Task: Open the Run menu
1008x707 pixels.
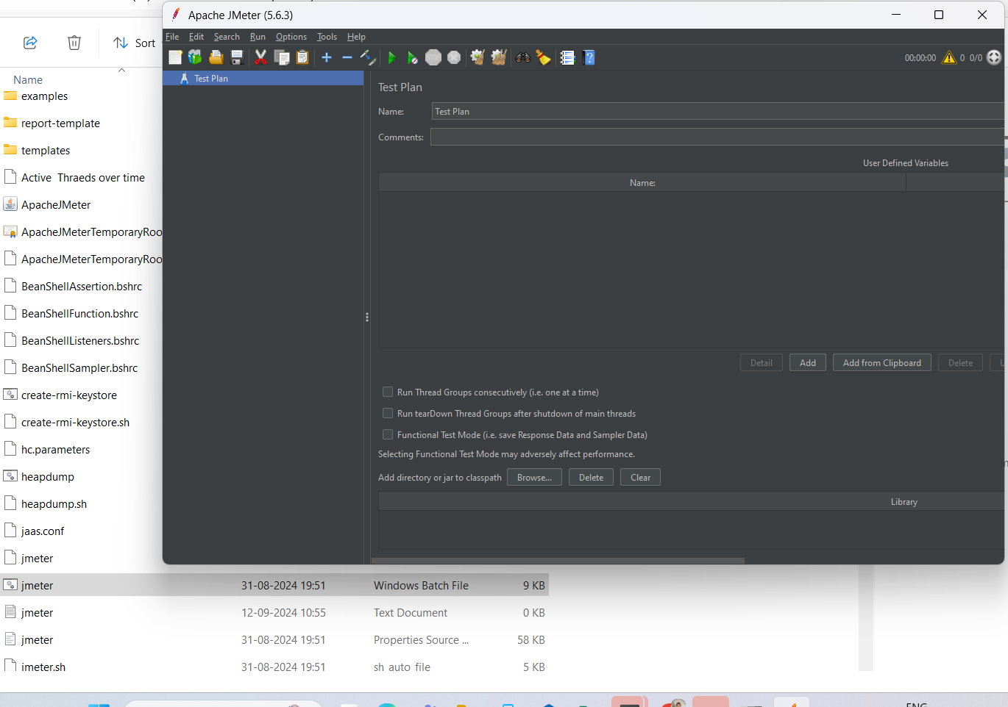Action: tap(258, 37)
